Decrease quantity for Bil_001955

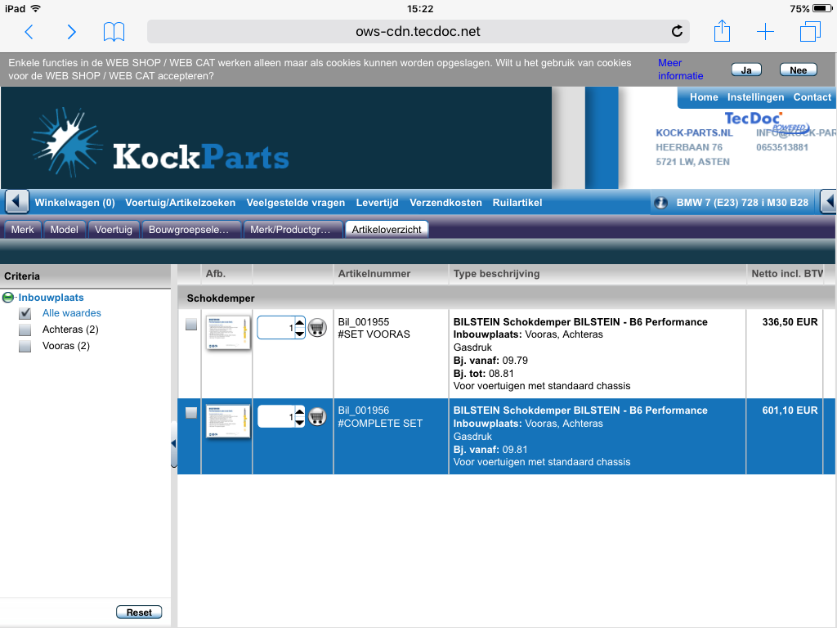click(x=299, y=334)
